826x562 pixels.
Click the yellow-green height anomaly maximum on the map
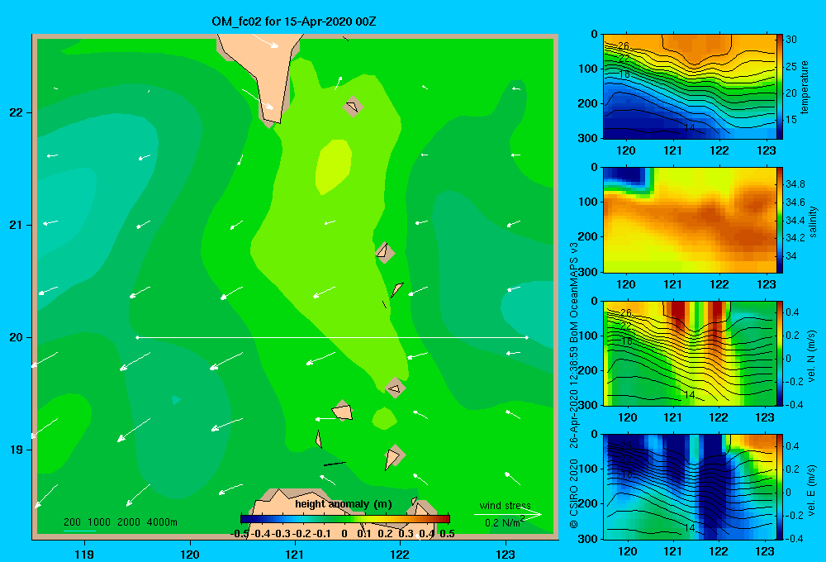pos(333,167)
